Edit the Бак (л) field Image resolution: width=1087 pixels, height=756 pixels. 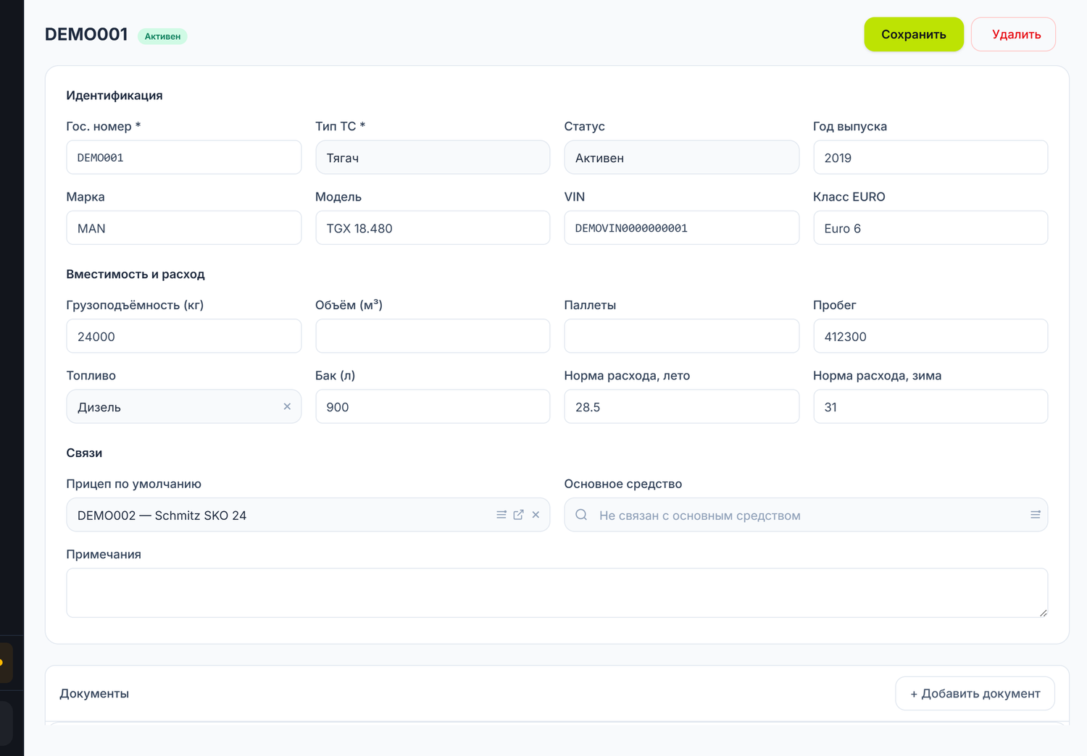click(x=433, y=406)
